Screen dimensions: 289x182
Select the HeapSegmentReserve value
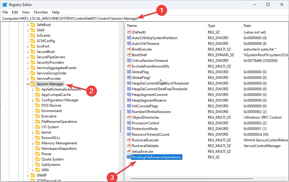[x=149, y=100]
